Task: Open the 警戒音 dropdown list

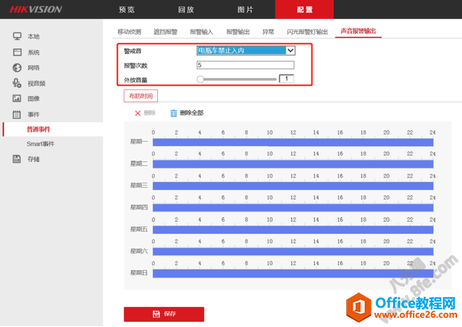Action: coord(246,50)
